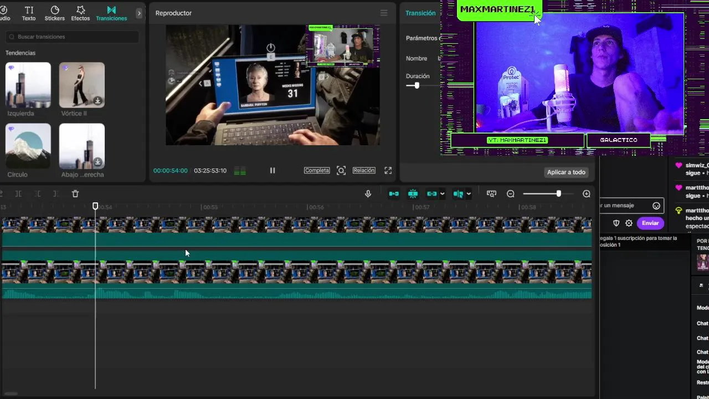
Task: Open the Relación aspect ratio button
Action: (364, 171)
